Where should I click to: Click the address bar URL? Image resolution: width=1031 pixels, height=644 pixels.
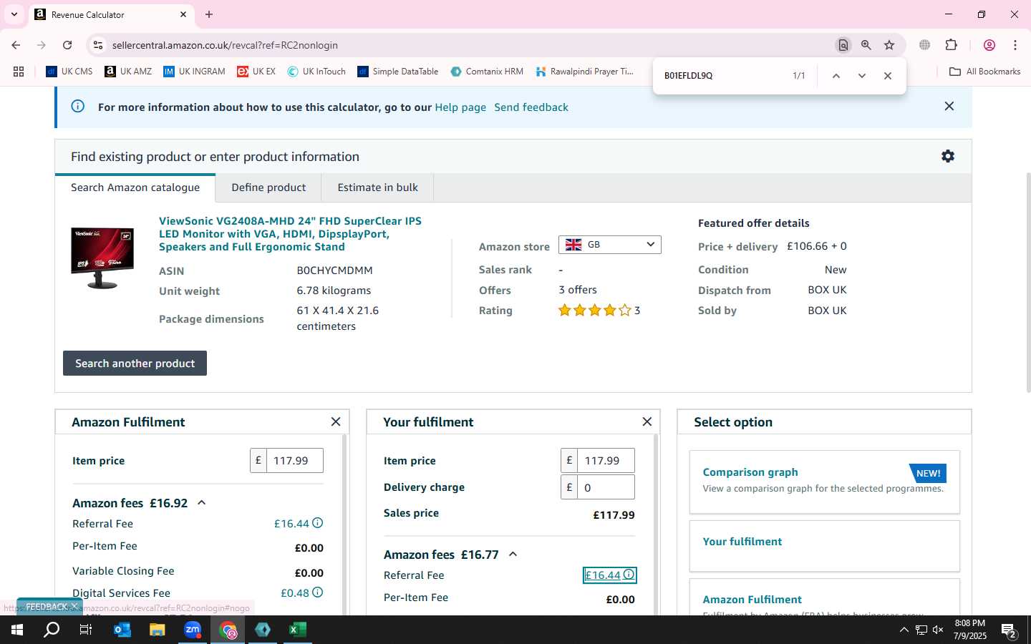pos(225,45)
